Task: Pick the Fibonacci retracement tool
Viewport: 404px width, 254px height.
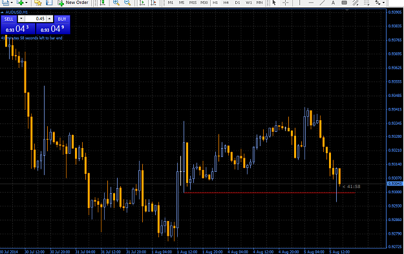Action: tap(367, 3)
